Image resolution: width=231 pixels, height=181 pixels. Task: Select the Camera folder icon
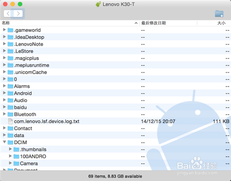pos(16,163)
